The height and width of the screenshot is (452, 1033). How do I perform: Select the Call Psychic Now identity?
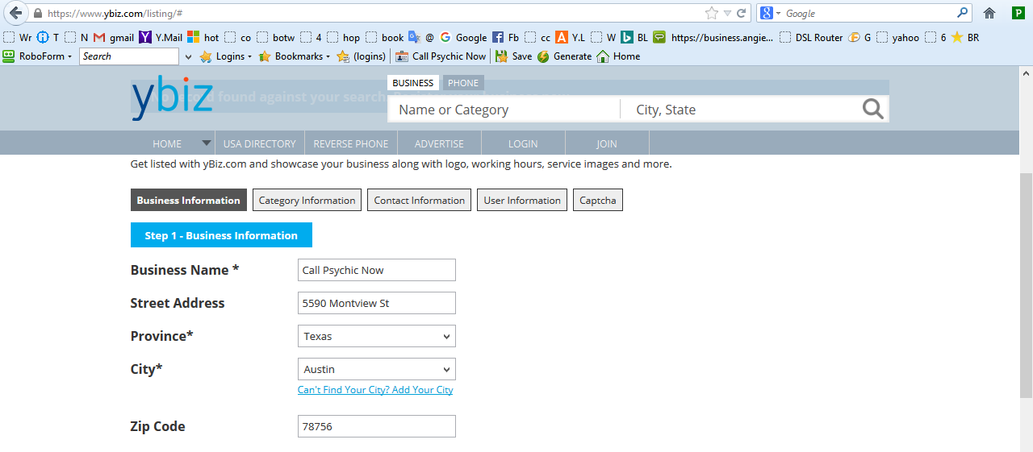[x=441, y=56]
